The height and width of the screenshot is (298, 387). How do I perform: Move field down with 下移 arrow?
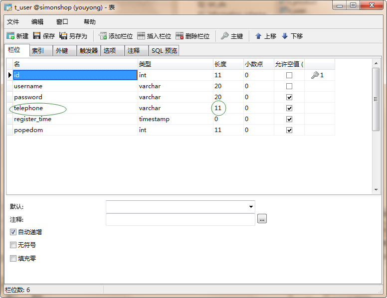click(x=285, y=36)
